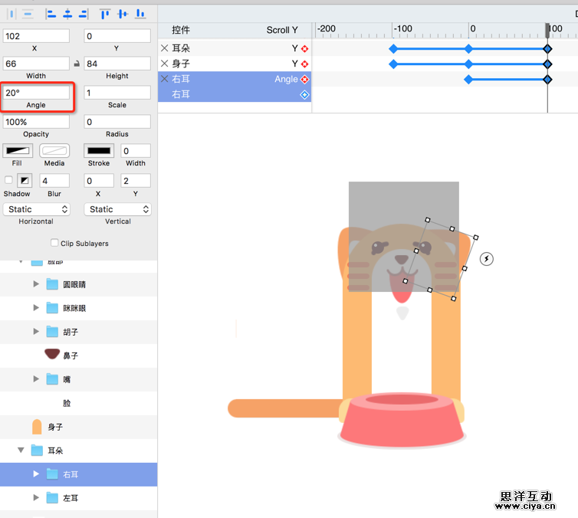Collapse the 耳朵 group

21,451
